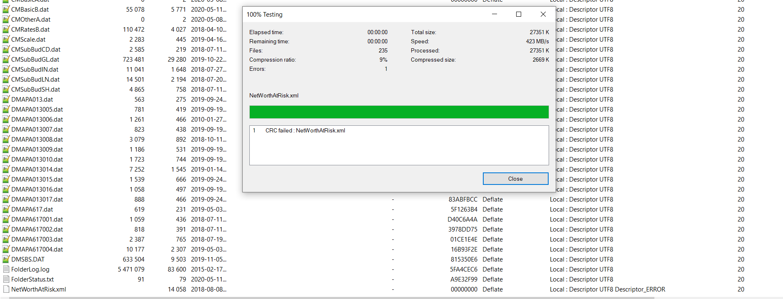Click the FolderStatus.txt text file icon
Screen dimensions: 783x299
6,279
